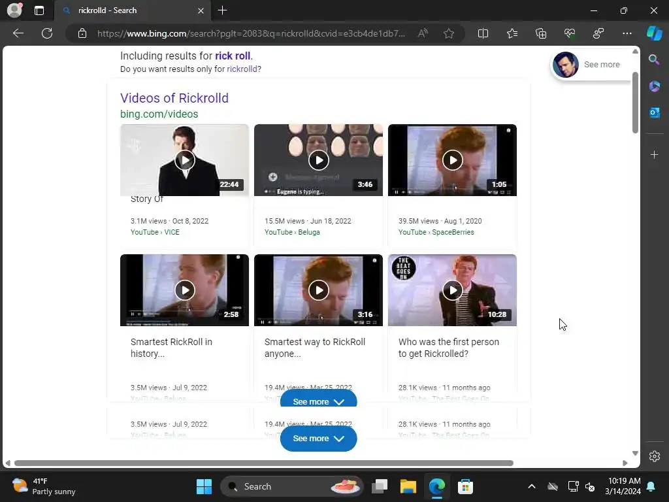Add sidebar app with plus icon
Screen dimensions: 669x502
(654, 154)
